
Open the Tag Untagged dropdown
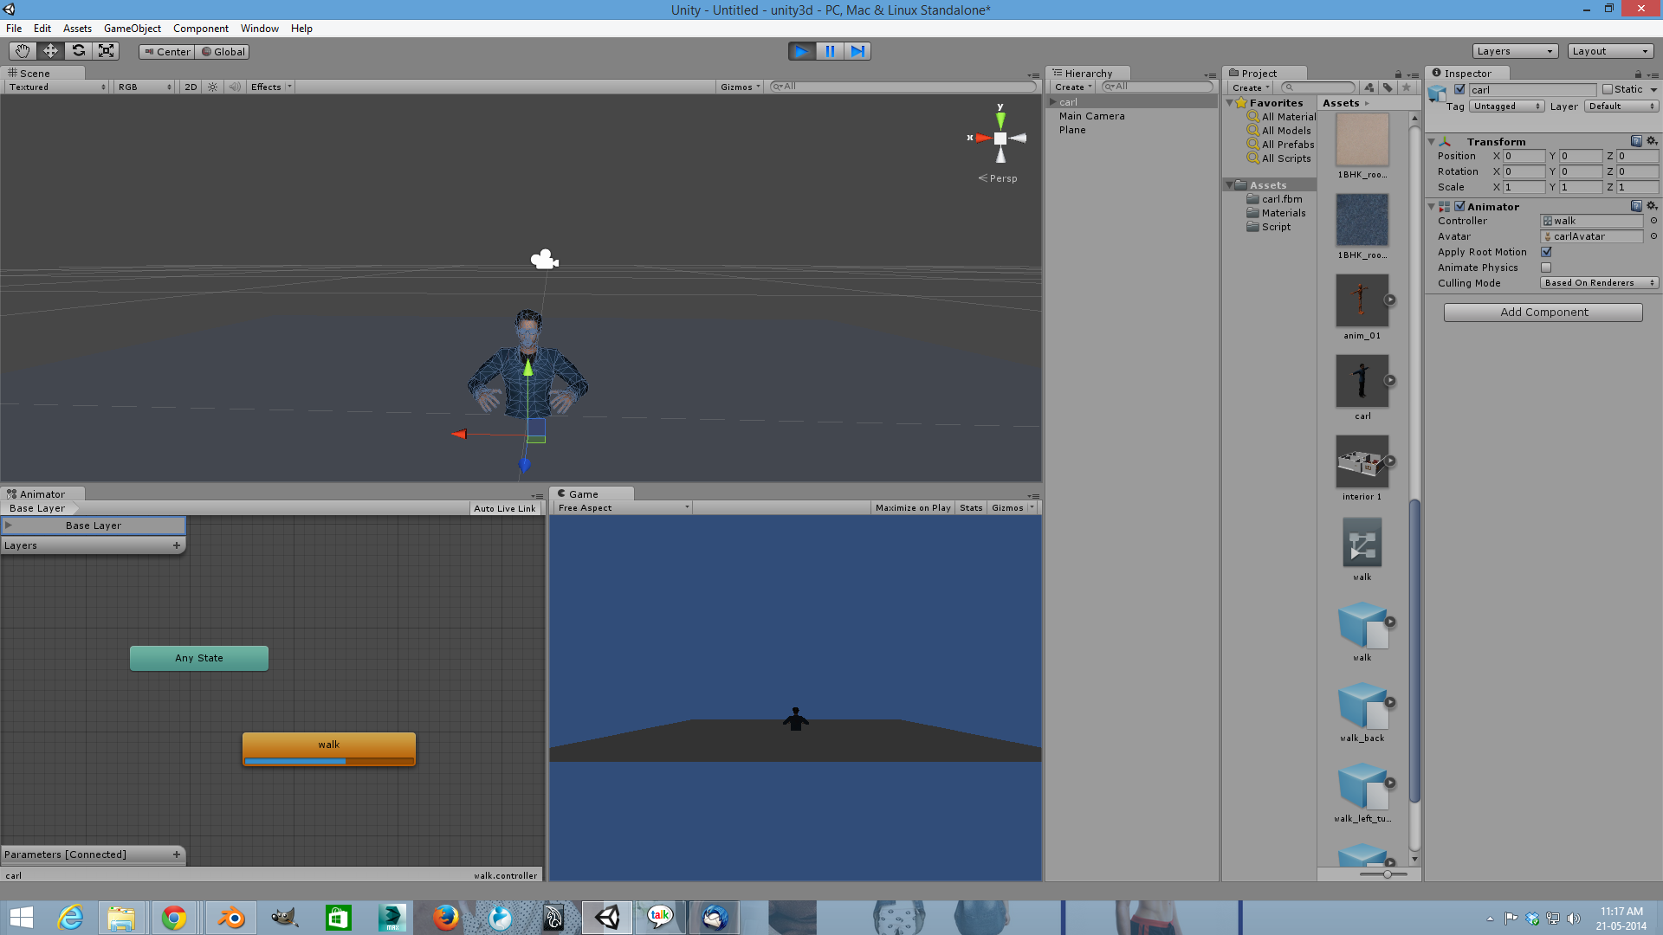pos(1507,106)
